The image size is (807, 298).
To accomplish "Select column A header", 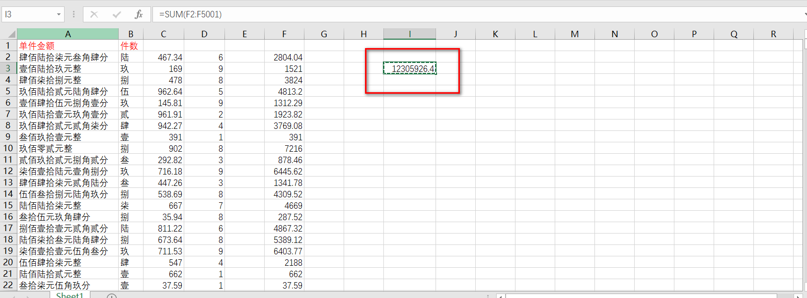I will [68, 34].
